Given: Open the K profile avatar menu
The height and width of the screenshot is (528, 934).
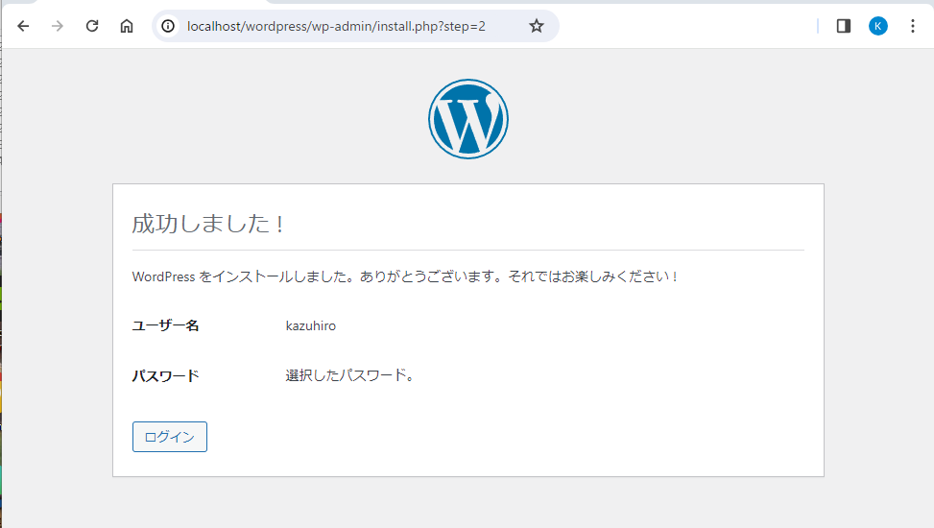Looking at the screenshot, I should click(878, 26).
